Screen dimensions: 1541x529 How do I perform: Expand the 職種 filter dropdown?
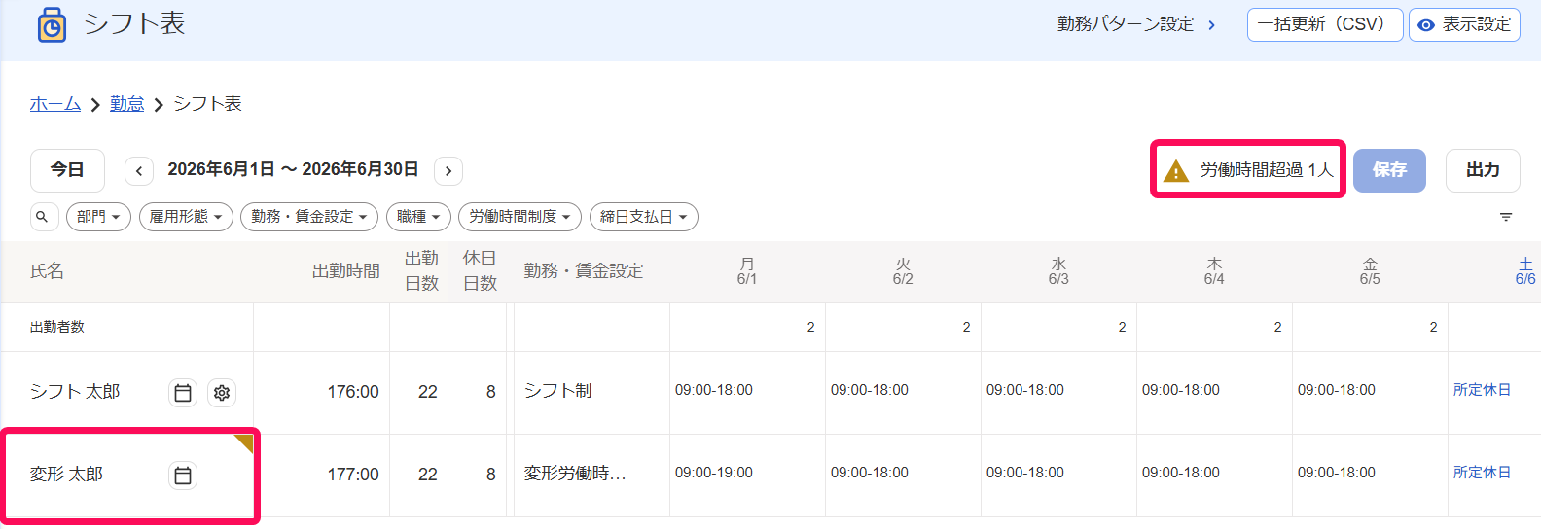point(418,217)
